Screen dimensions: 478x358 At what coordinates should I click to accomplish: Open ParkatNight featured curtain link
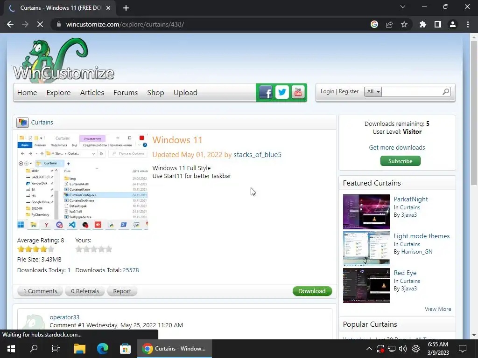(x=411, y=199)
